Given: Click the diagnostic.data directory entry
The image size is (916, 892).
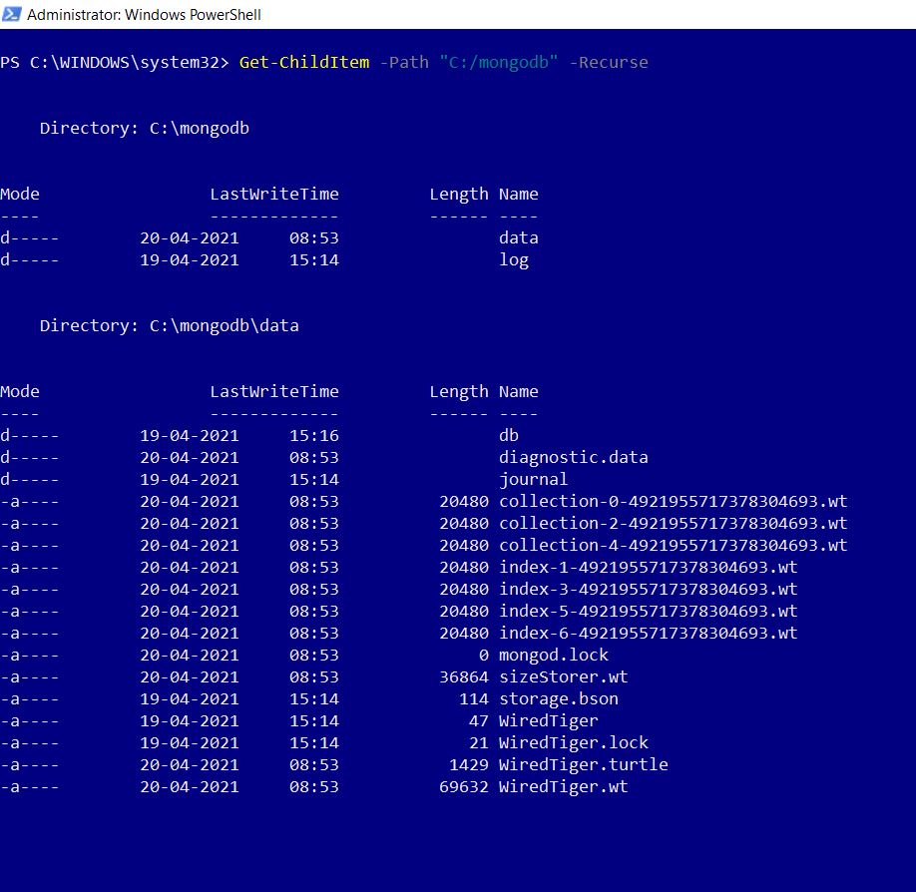Looking at the screenshot, I should (573, 457).
